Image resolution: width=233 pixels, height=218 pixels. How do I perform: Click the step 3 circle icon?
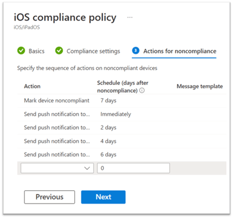point(136,51)
